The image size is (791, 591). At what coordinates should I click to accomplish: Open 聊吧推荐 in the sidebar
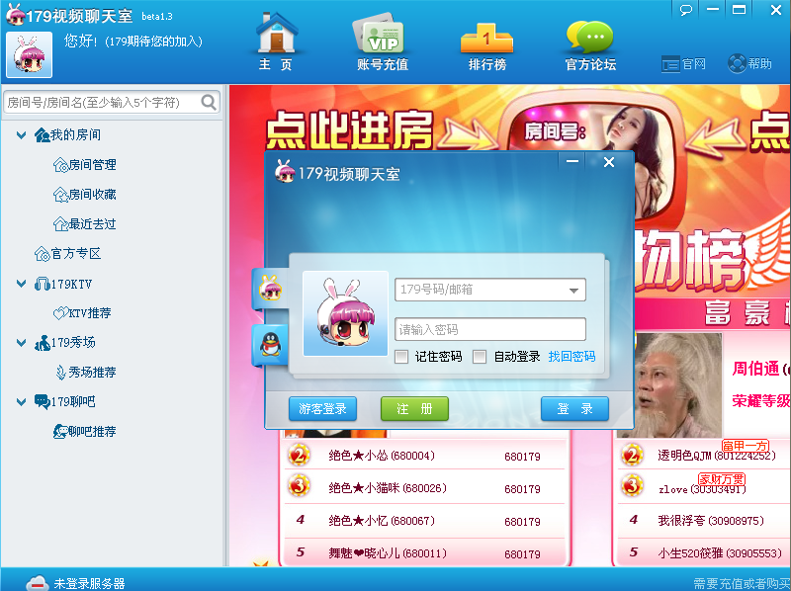pyautogui.click(x=85, y=432)
